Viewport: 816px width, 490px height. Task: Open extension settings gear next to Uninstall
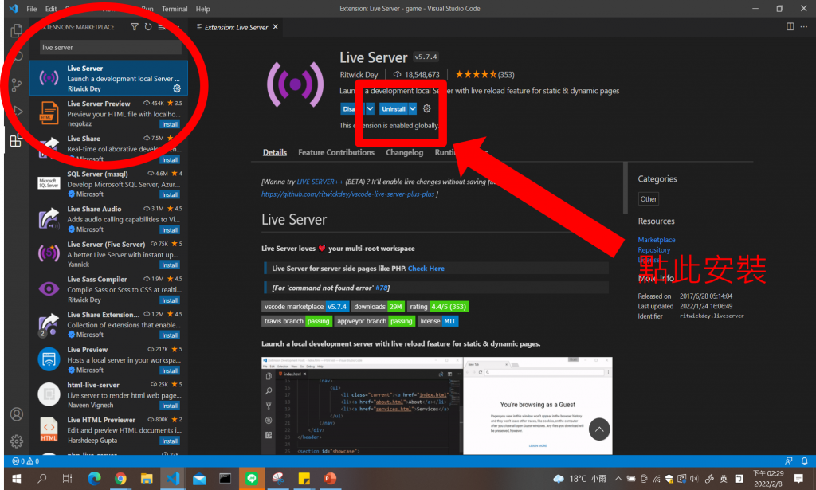427,108
